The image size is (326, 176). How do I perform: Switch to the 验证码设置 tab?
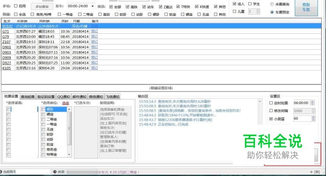point(46,97)
